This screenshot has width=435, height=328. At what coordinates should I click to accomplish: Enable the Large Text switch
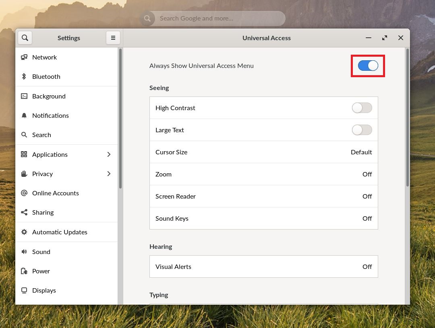click(x=362, y=130)
